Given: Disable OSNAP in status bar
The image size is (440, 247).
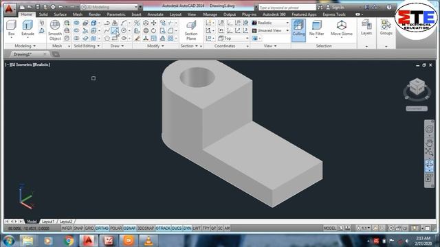Looking at the screenshot, I should point(129,228).
